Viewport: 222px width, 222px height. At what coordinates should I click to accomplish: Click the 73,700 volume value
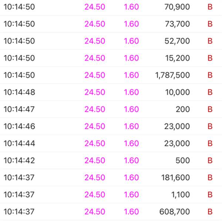coord(178,24)
